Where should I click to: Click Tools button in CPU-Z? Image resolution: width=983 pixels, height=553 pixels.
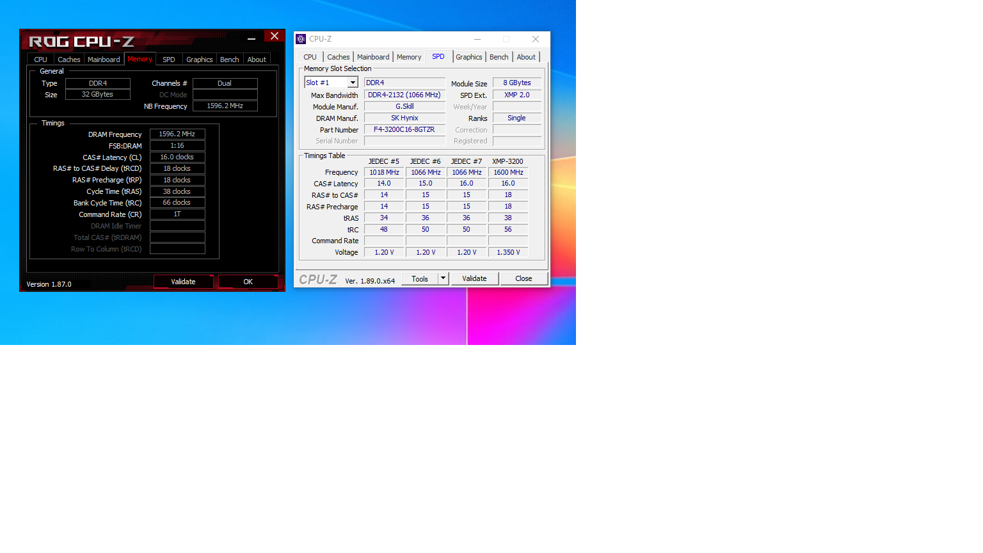[x=420, y=278]
